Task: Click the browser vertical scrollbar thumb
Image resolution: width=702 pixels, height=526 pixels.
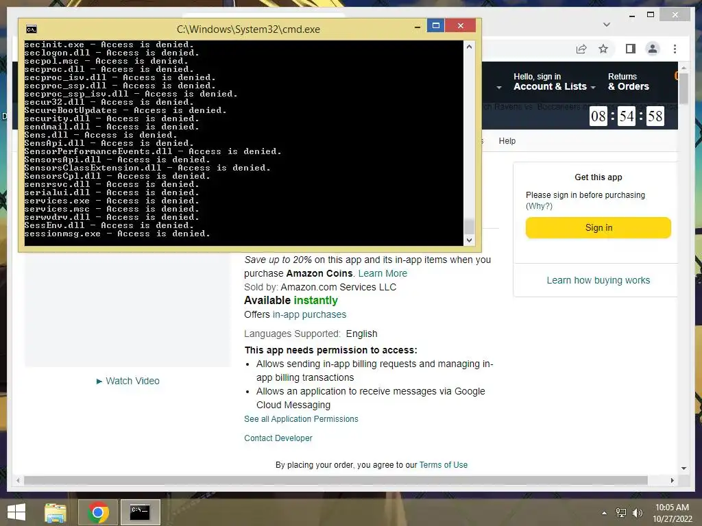Action: [683, 88]
